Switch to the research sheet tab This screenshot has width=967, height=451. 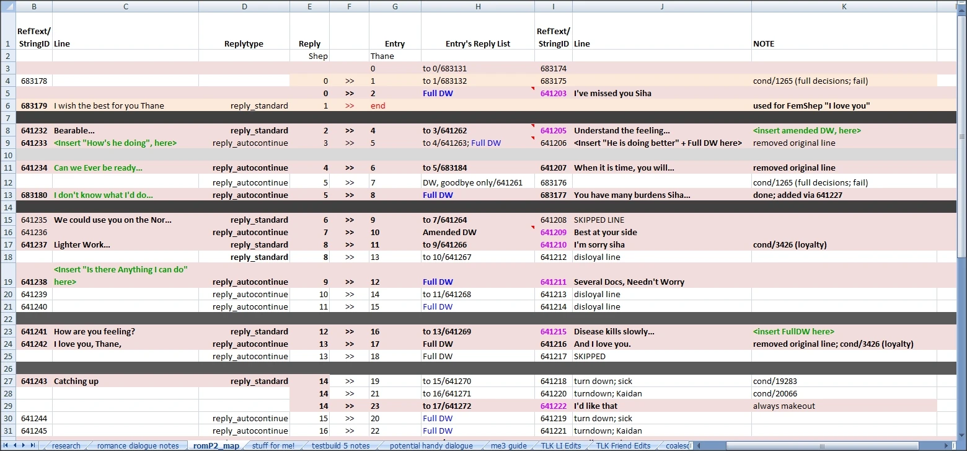coord(66,445)
